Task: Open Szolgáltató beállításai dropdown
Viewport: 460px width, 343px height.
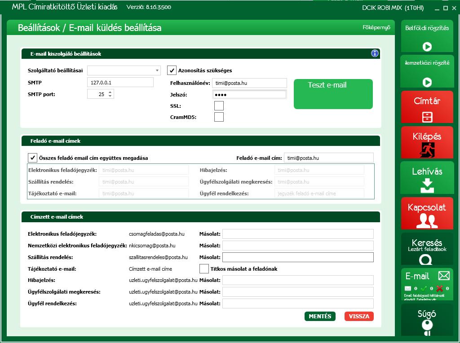Action: coord(124,70)
